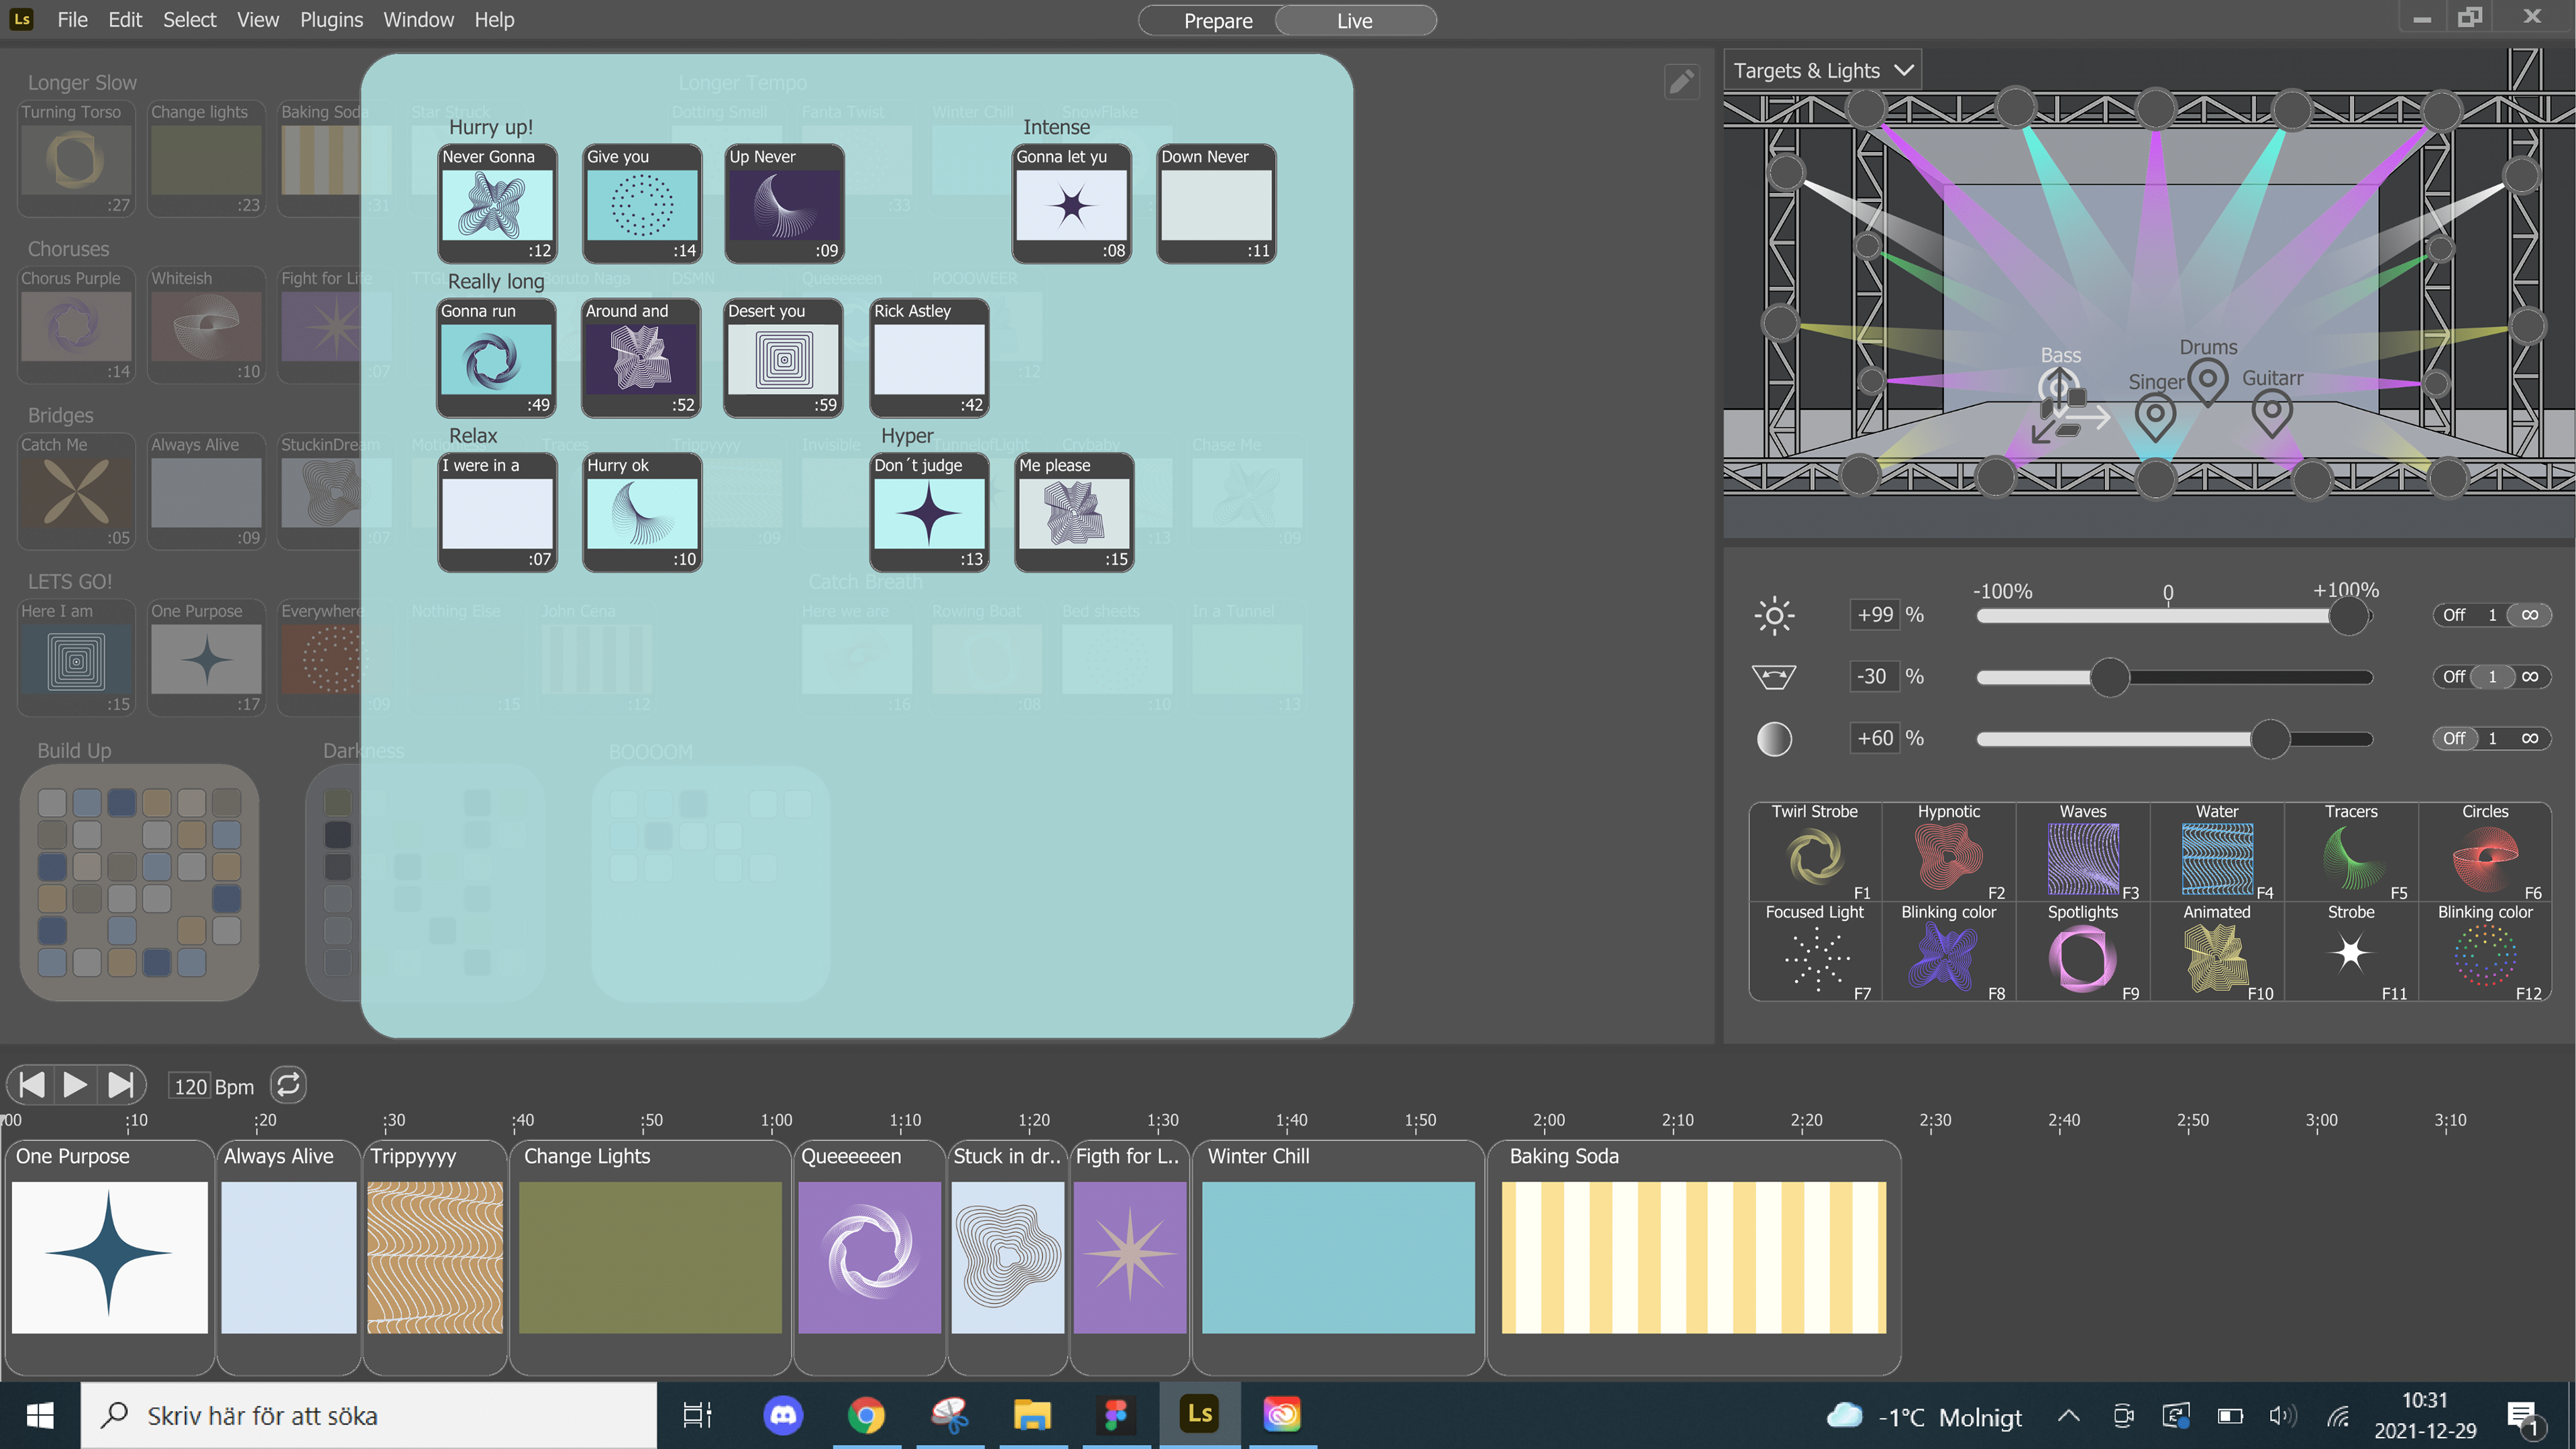Viewport: 2576px width, 1449px height.
Task: Select the Blinking color F12 effect
Action: click(2485, 952)
